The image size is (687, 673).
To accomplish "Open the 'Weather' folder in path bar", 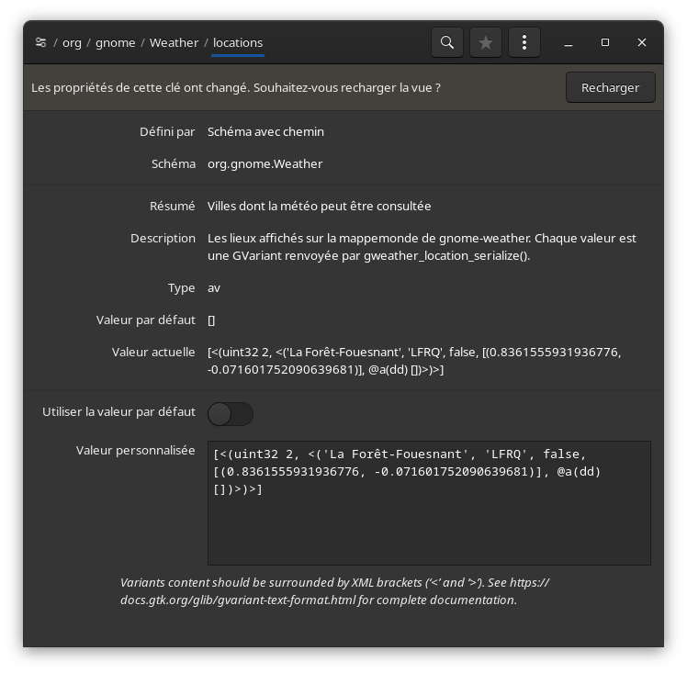I will (174, 42).
